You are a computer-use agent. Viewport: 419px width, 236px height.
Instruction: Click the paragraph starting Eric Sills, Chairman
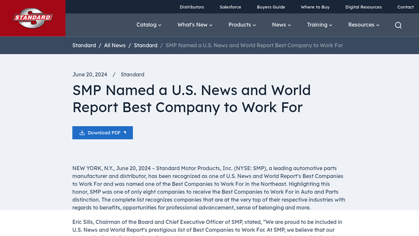click(207, 228)
